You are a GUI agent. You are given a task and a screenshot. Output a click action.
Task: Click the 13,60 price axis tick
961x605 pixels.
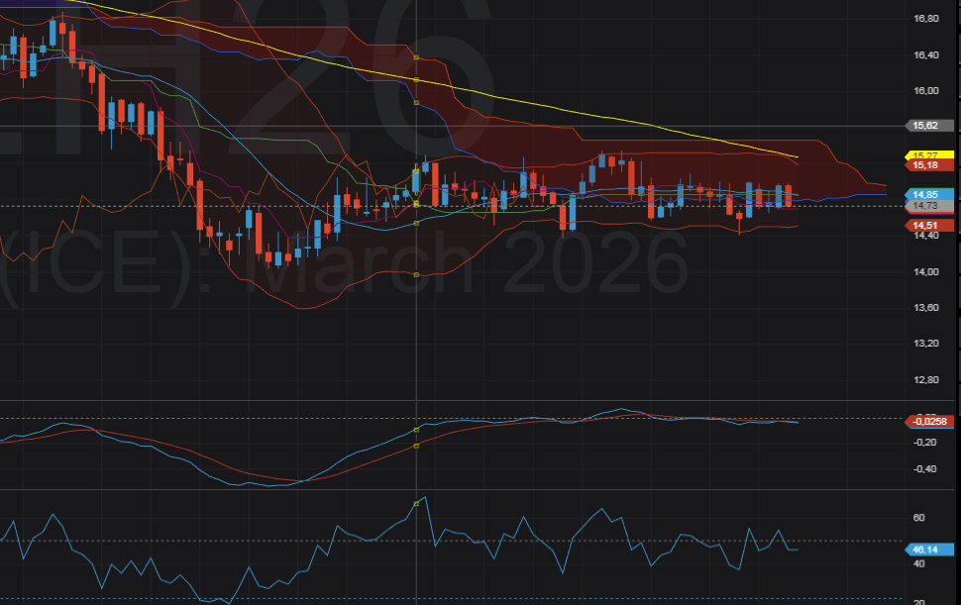click(x=927, y=308)
